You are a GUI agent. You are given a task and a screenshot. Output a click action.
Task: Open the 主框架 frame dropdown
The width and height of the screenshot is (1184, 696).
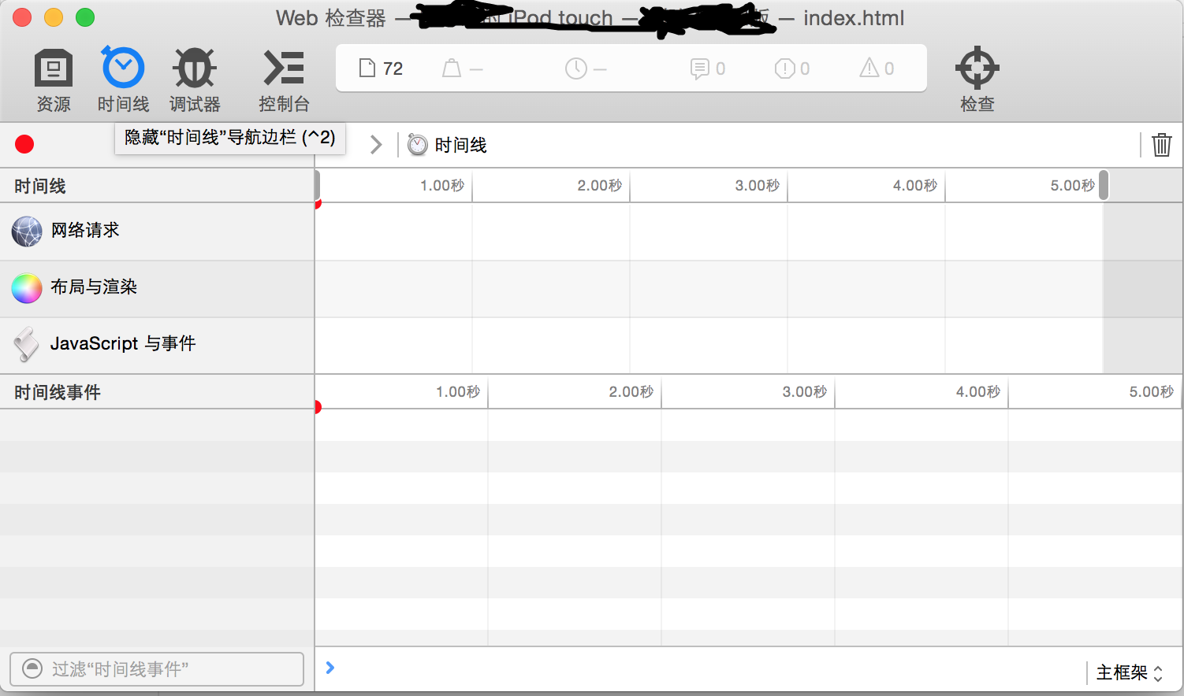pyautogui.click(x=1130, y=672)
